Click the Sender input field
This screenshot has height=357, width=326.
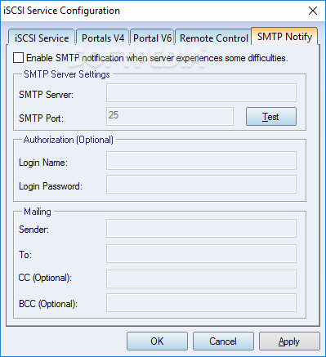[x=201, y=228]
